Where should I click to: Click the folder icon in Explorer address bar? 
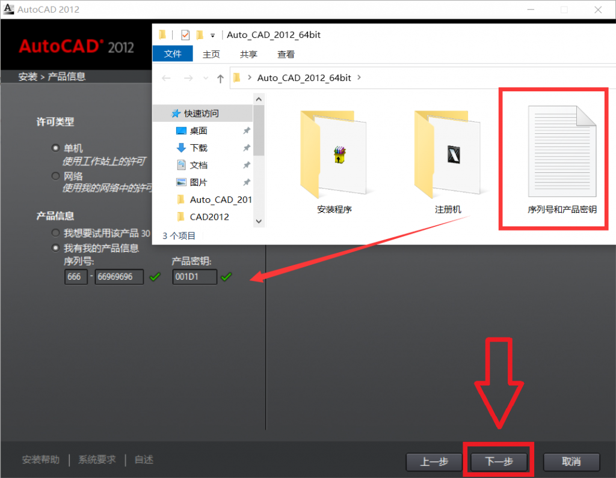(x=236, y=77)
